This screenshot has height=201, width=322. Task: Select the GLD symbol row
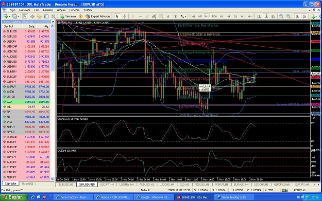tap(26, 102)
